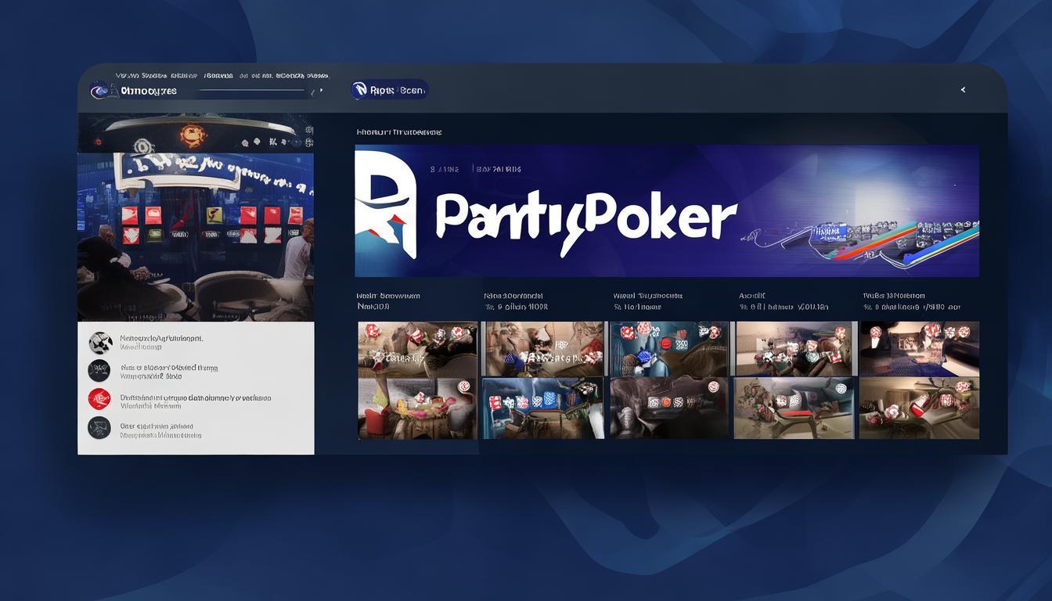
Task: Click the swirl logo icon in header
Action: click(x=99, y=91)
